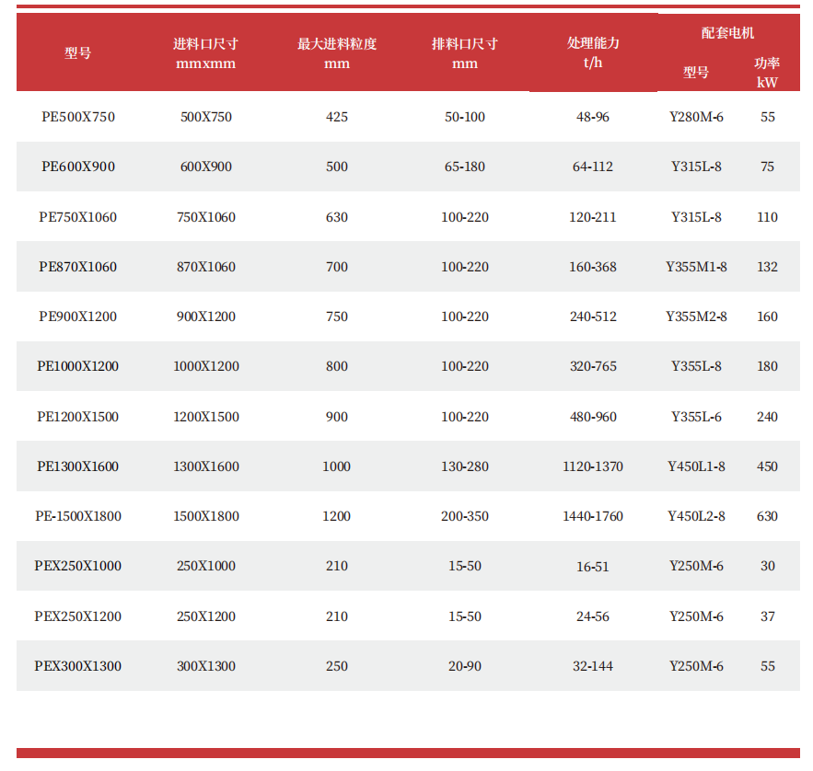Select model PE750X1060 in first column

78,217
